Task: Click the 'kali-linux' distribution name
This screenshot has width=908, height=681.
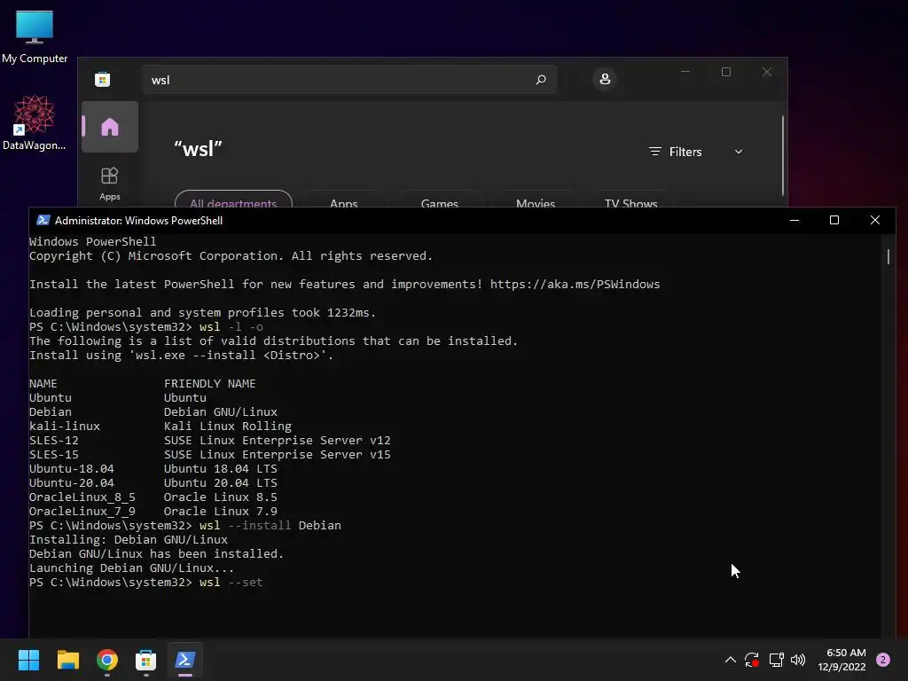Action: click(x=65, y=427)
